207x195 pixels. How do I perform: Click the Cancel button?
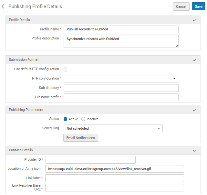[x=181, y=6]
